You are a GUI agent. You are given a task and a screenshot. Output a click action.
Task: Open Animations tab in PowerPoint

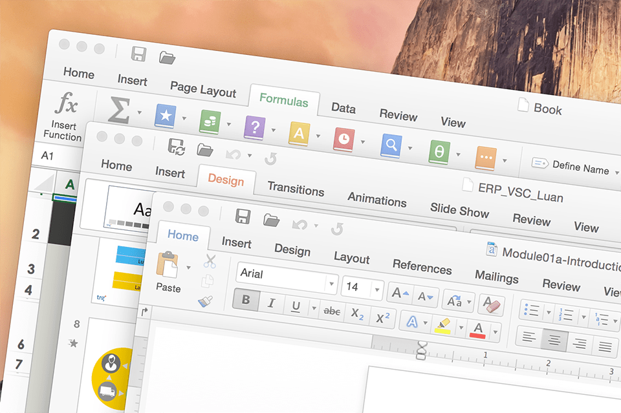(x=377, y=199)
